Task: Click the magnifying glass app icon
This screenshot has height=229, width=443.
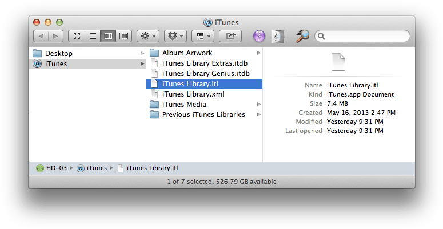Action: coord(302,36)
